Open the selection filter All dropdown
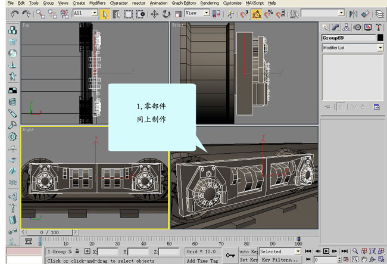This screenshot has height=264, width=387. (95, 13)
